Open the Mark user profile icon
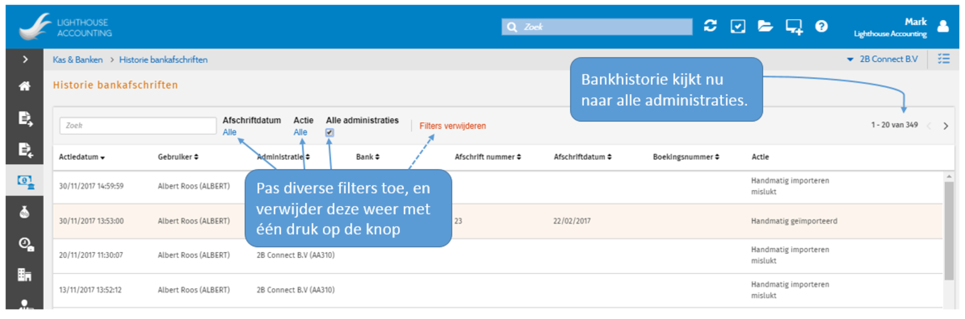The height and width of the screenshot is (319, 965). click(x=942, y=26)
